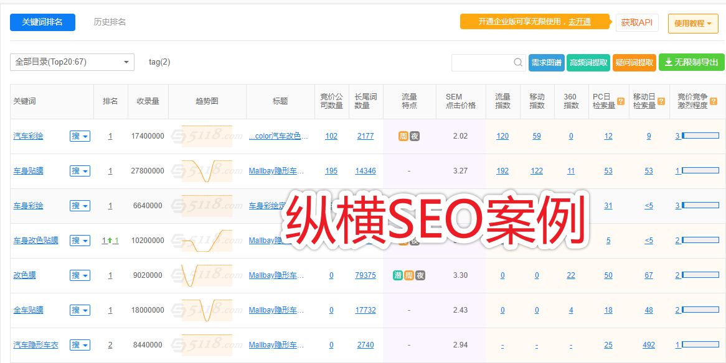Open the trend chart thumbnail for 全车贴膜

coord(207,310)
